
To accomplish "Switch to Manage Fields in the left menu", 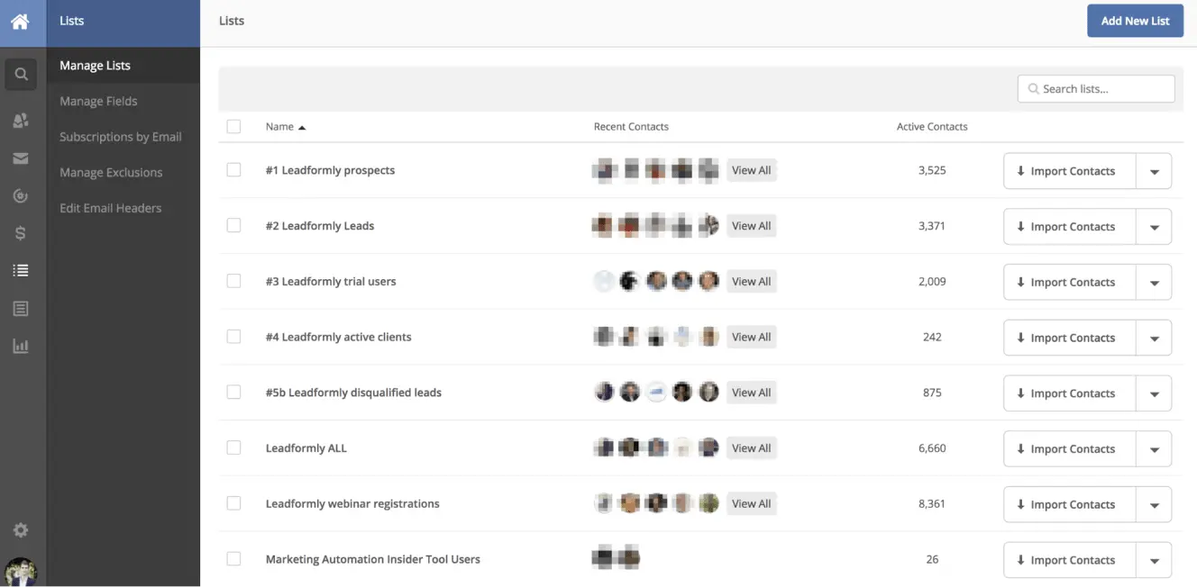I will (x=97, y=100).
